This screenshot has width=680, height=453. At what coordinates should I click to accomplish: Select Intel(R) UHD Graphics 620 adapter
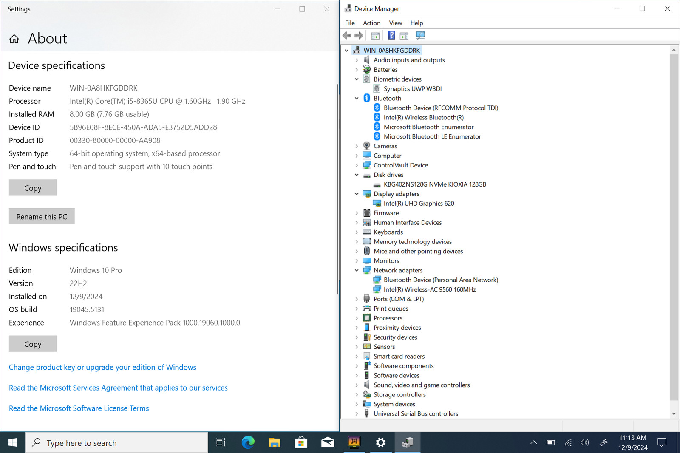pyautogui.click(x=419, y=204)
